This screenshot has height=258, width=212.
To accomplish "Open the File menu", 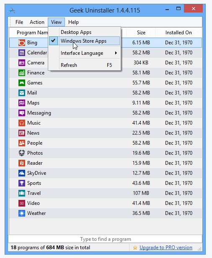I will point(19,22).
